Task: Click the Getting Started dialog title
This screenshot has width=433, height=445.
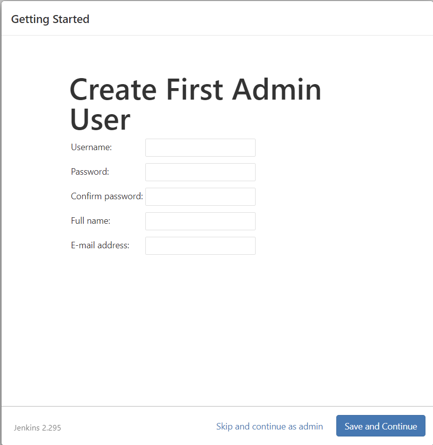Action: 50,20
